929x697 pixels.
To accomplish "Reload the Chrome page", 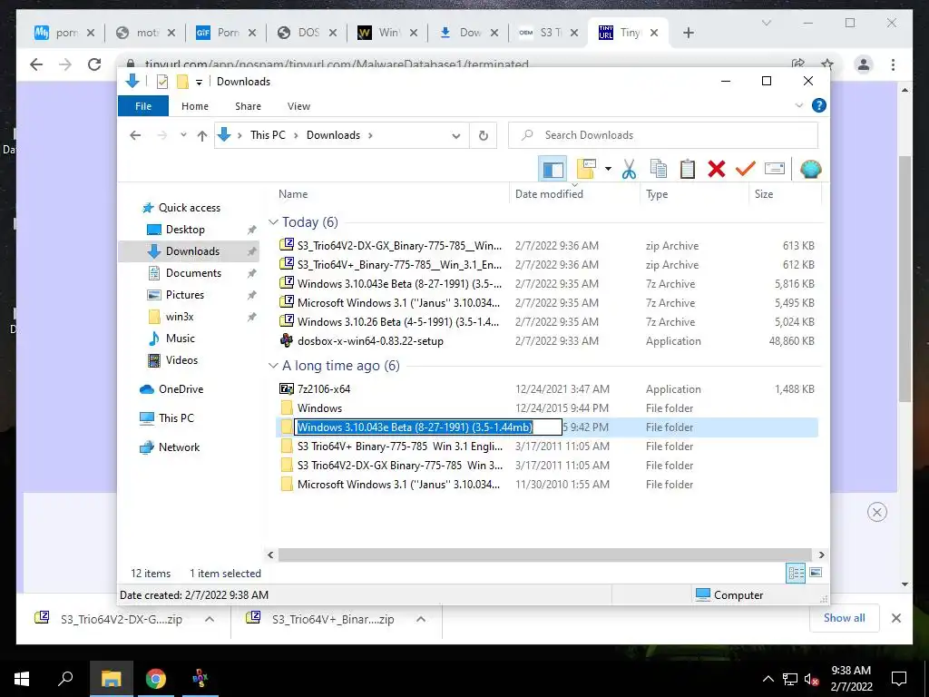I will click(x=94, y=64).
